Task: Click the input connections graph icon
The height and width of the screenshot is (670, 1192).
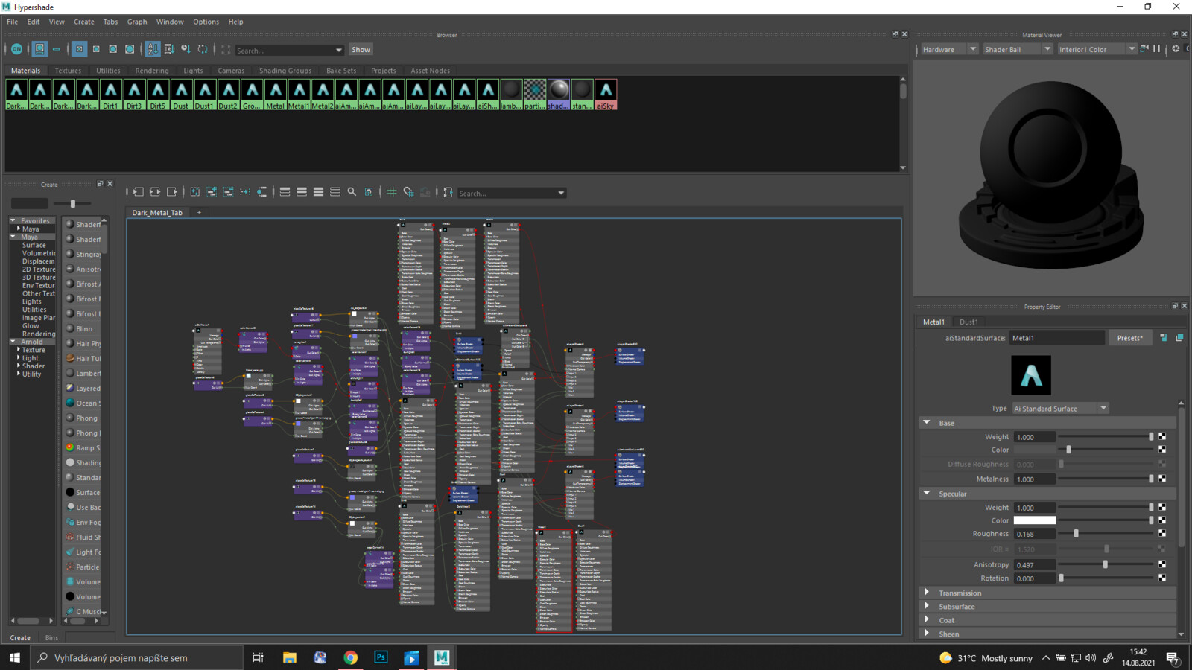Action: pyautogui.click(x=139, y=192)
